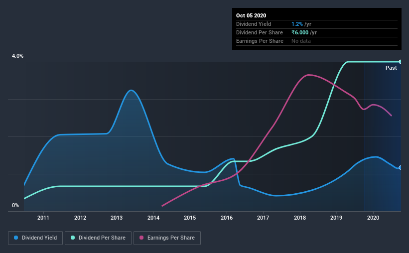This screenshot has height=253, width=409.
Task: Click the 1.2% dividend yield value
Action: pos(297,24)
